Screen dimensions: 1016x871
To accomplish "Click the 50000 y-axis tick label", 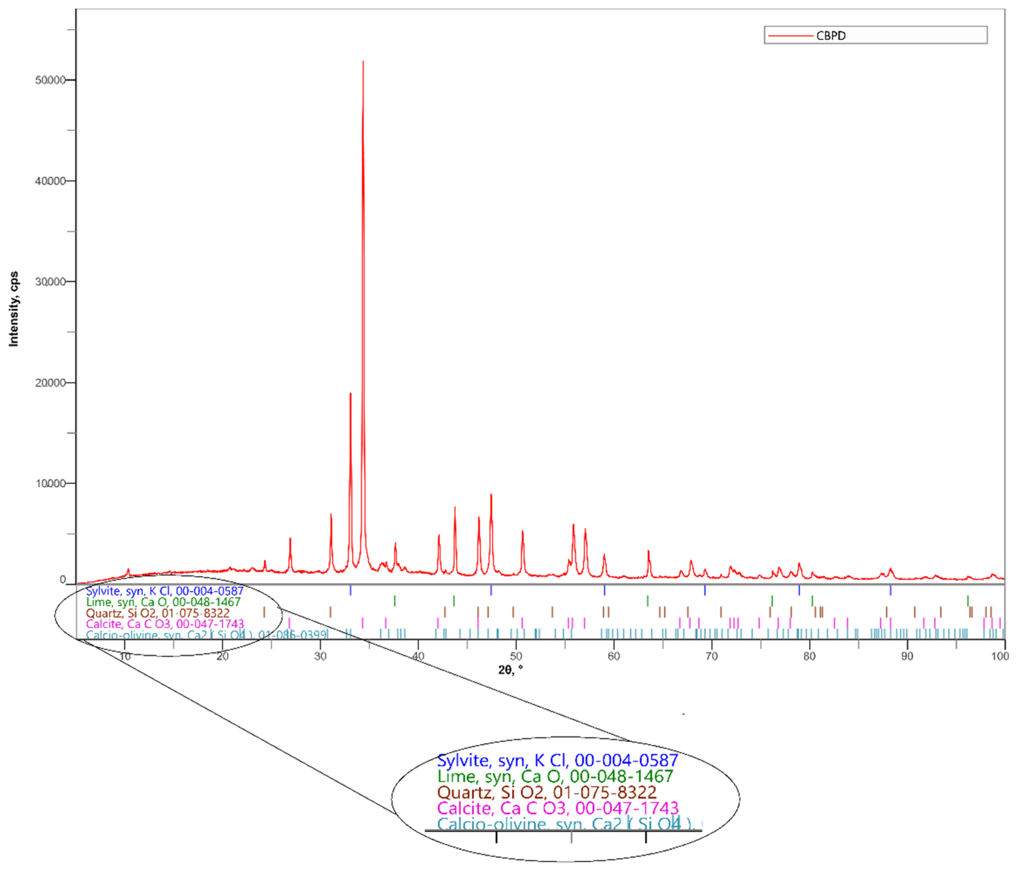I will click(x=50, y=80).
